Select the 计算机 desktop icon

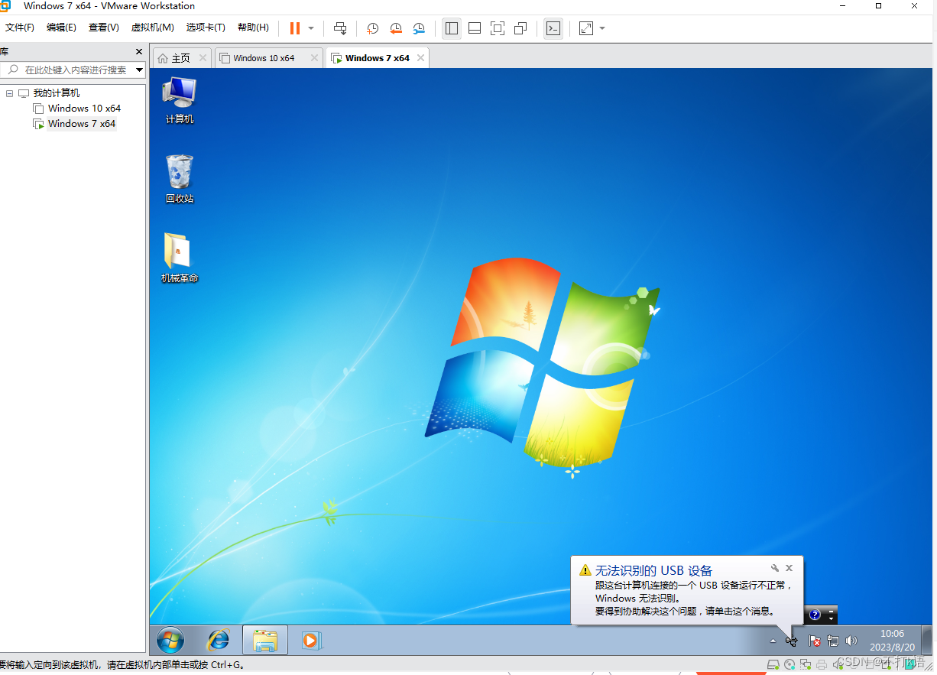pyautogui.click(x=180, y=100)
